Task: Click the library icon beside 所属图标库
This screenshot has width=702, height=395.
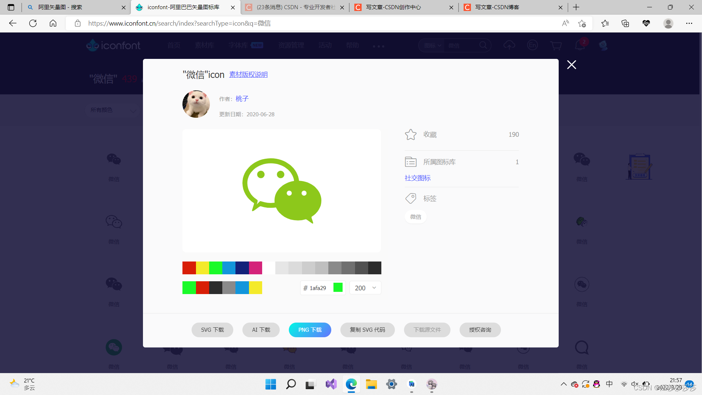Action: point(411,161)
